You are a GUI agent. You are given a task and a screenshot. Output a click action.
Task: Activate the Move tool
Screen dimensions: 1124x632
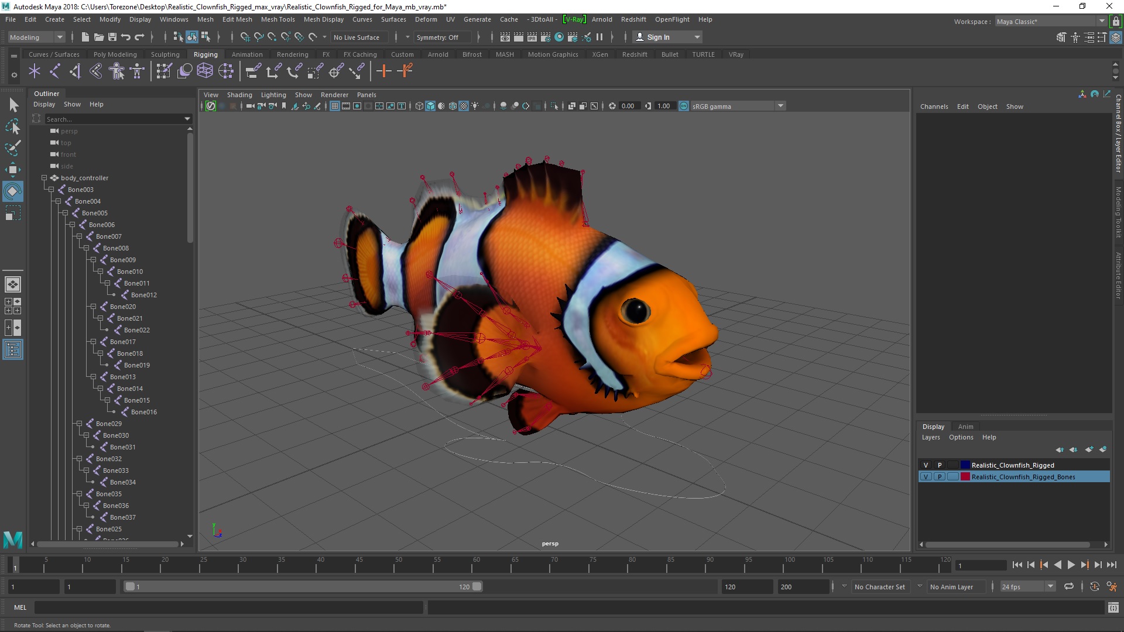click(x=13, y=170)
